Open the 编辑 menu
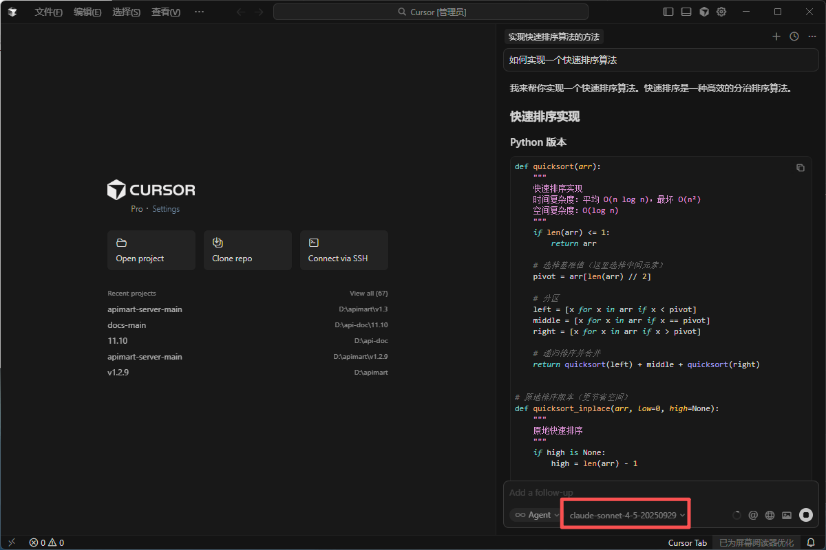Image resolution: width=826 pixels, height=550 pixels. pos(87,12)
